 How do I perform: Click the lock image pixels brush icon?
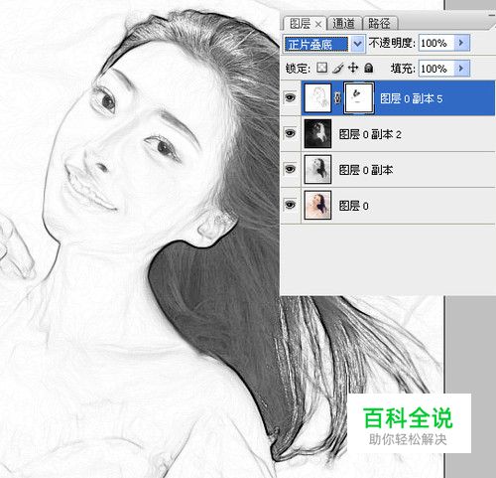click(337, 69)
